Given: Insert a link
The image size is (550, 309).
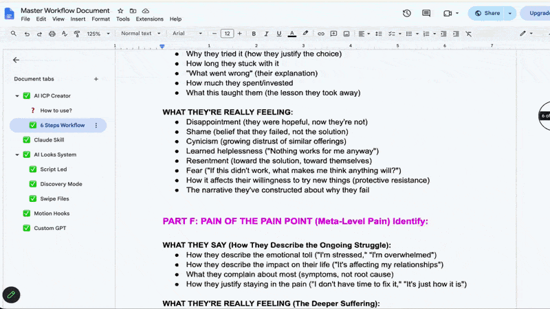Looking at the screenshot, I should (x=321, y=34).
